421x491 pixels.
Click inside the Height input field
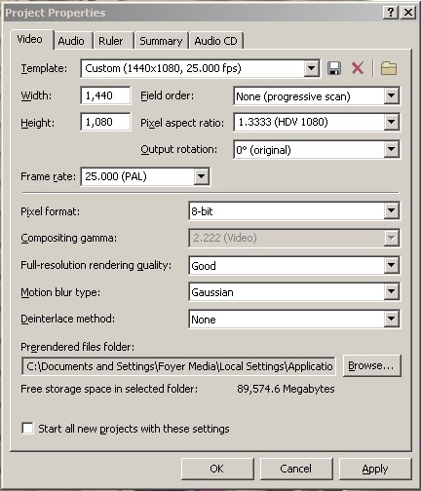105,122
